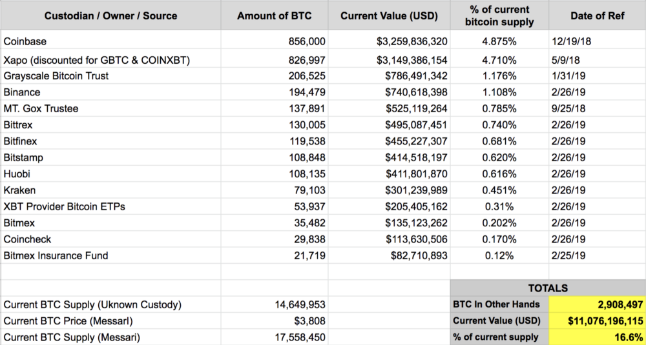Image resolution: width=646 pixels, height=345 pixels.
Task: Select Huobi amount cell 108,135
Action: (x=275, y=174)
